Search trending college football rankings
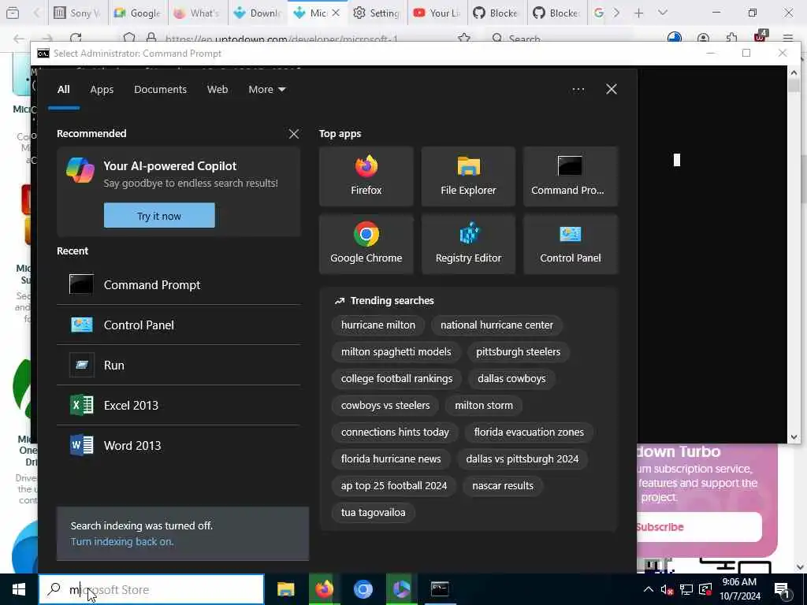The image size is (807, 605). click(x=397, y=378)
